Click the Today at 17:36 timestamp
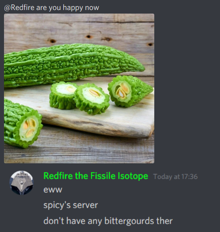The height and width of the screenshot is (232, 220). (x=176, y=176)
